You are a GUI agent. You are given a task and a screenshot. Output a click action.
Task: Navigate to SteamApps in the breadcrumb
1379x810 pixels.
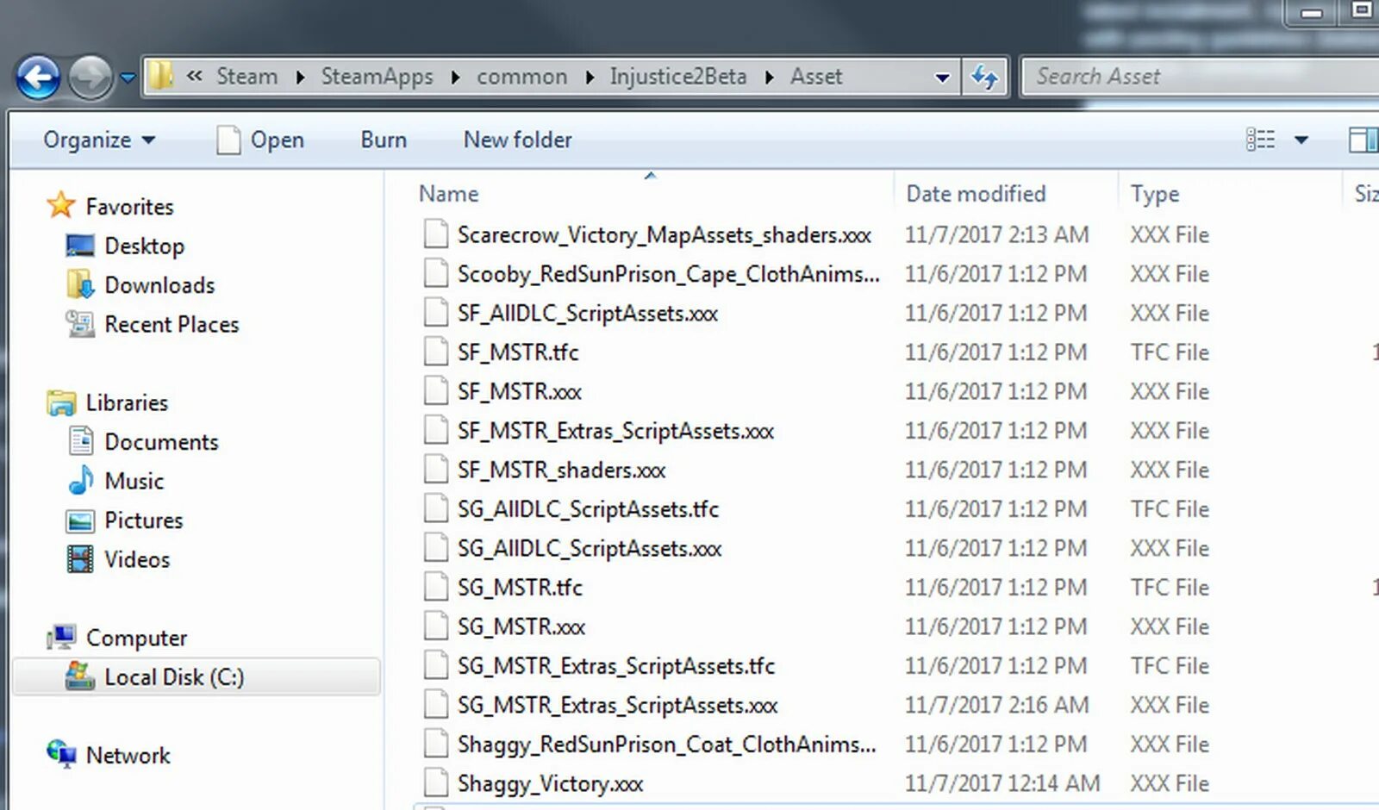coord(377,77)
